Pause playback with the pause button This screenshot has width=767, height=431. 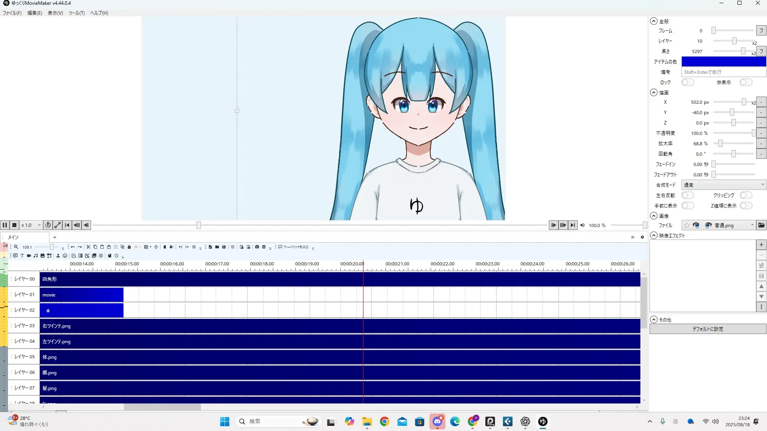(x=5, y=225)
